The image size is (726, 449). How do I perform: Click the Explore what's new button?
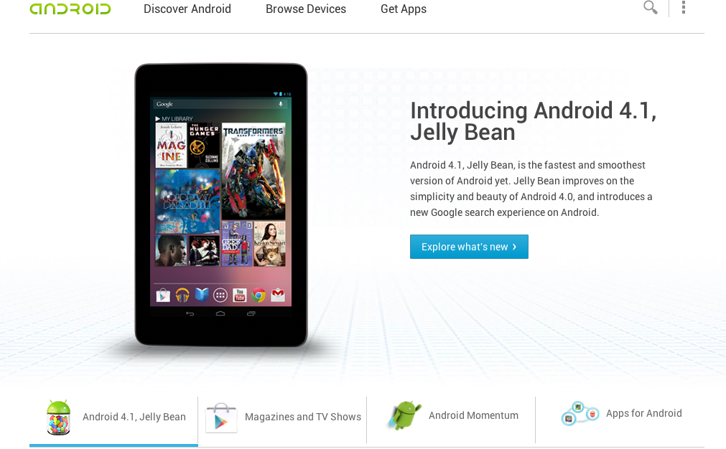tap(469, 247)
